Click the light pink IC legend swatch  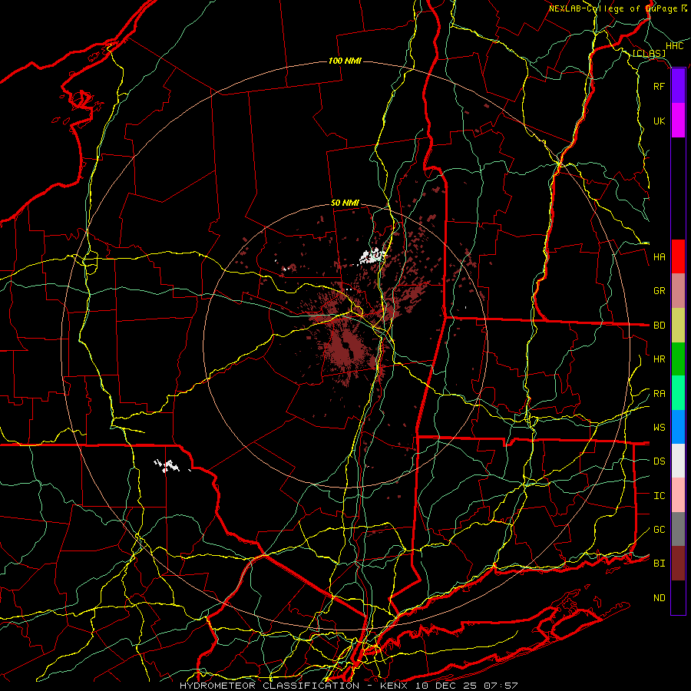tap(678, 495)
